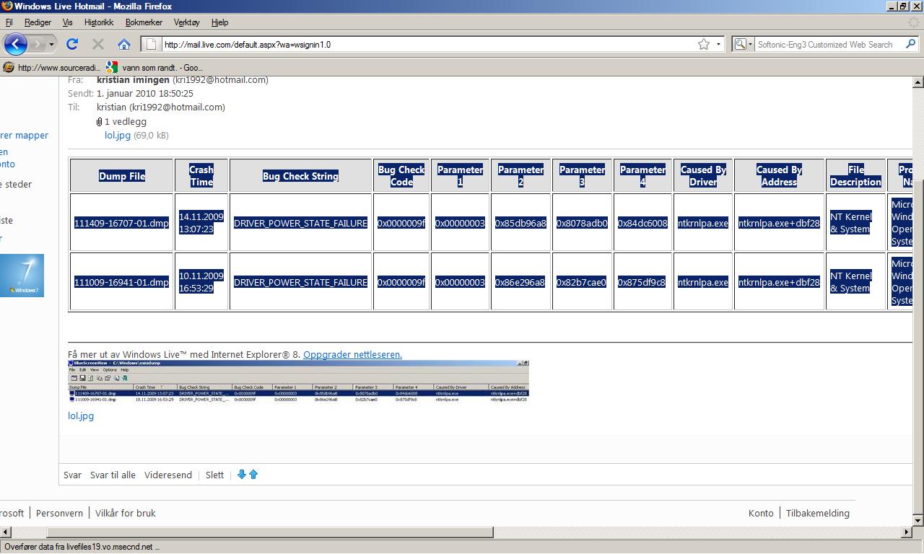
Task: Open the Verktøy menu
Action: click(x=188, y=22)
